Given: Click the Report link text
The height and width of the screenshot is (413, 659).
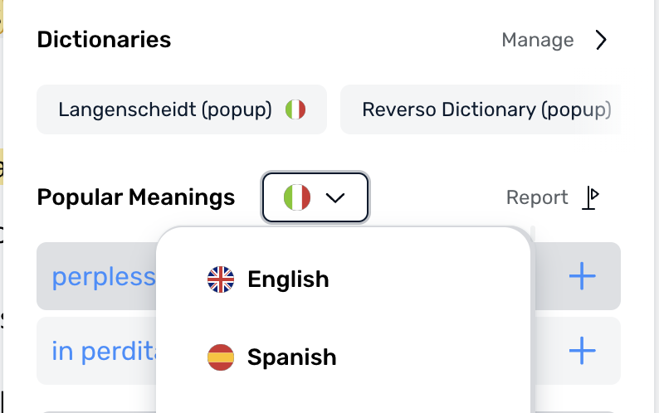Looking at the screenshot, I should [x=537, y=197].
